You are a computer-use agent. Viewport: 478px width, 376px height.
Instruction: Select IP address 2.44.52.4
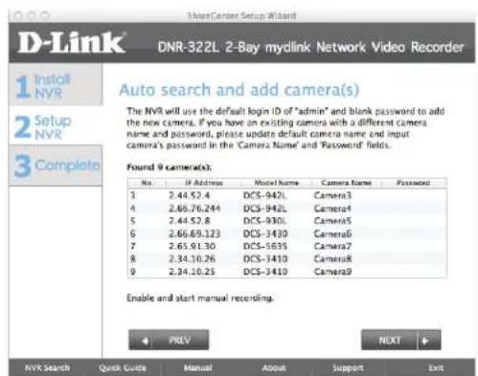tap(189, 195)
